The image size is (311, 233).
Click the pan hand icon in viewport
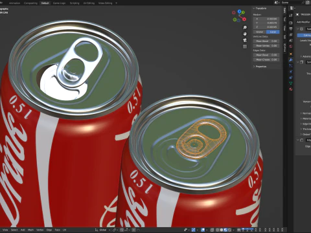coord(245,34)
